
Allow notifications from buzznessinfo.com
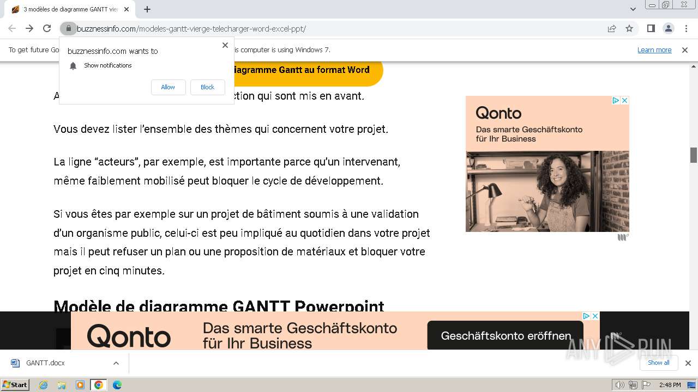click(x=168, y=87)
